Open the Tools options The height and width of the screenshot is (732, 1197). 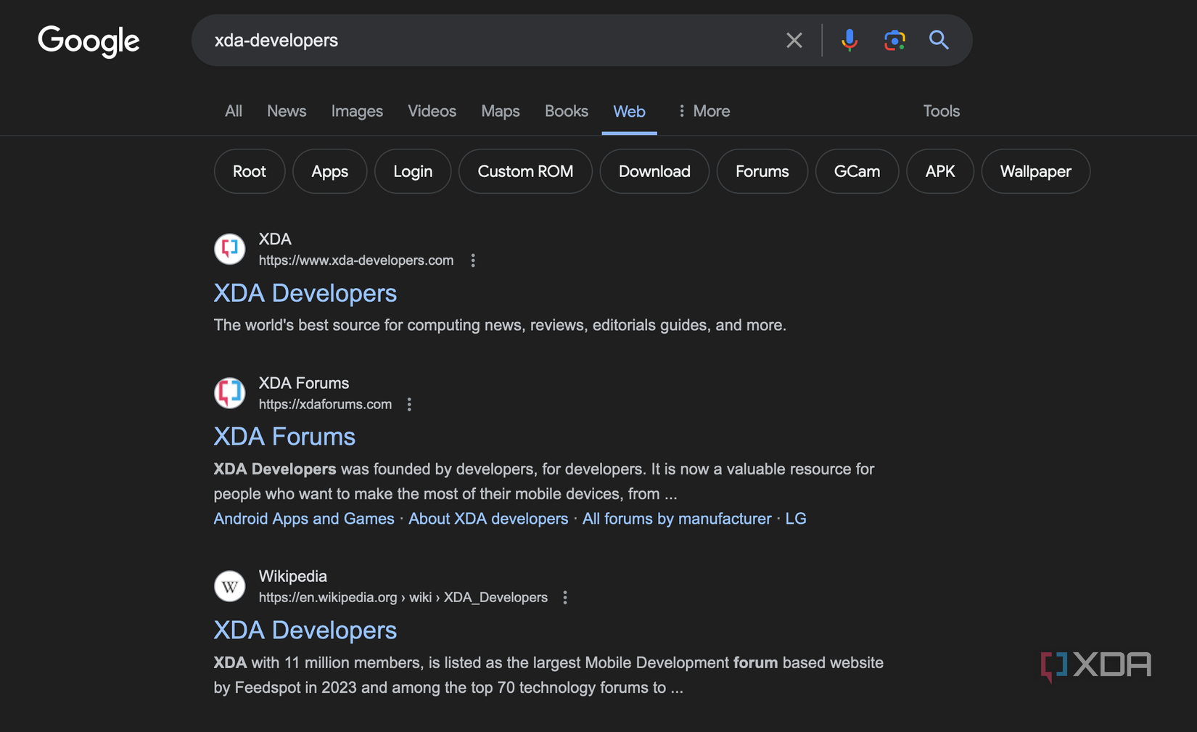941,111
